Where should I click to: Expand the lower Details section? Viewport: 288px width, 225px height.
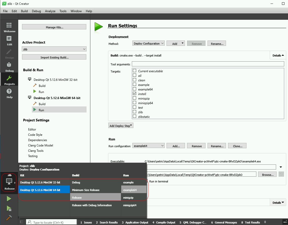point(278,202)
